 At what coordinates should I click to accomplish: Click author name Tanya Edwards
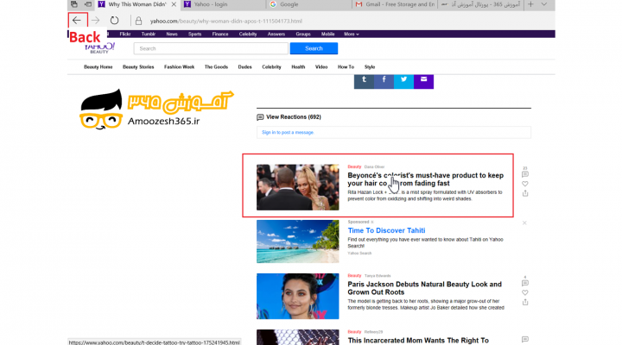tap(378, 276)
